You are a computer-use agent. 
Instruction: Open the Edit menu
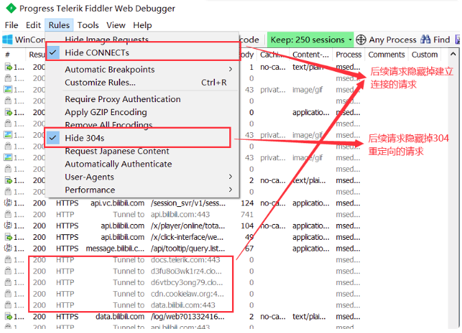34,25
